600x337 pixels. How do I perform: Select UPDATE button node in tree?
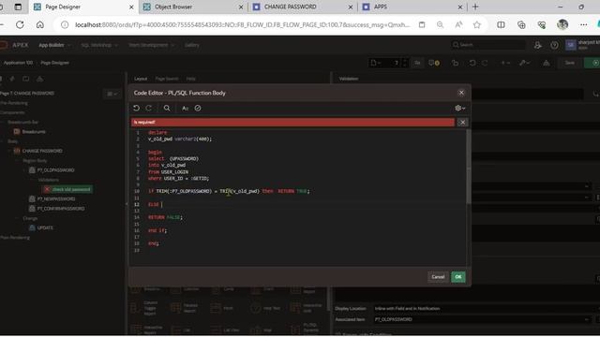[x=45, y=227]
